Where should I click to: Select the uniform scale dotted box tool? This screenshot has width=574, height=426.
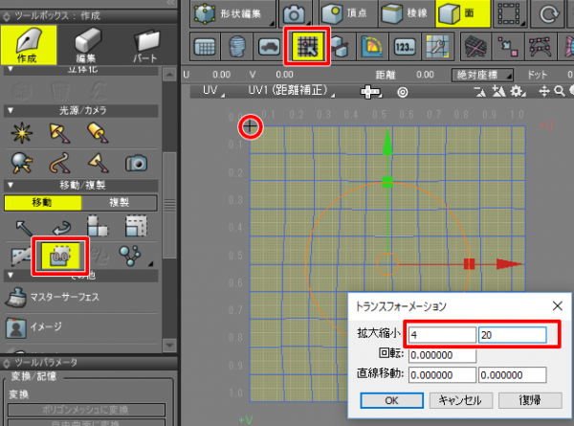[x=136, y=226]
